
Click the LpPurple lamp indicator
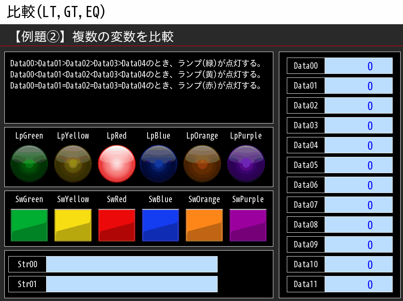(246, 164)
